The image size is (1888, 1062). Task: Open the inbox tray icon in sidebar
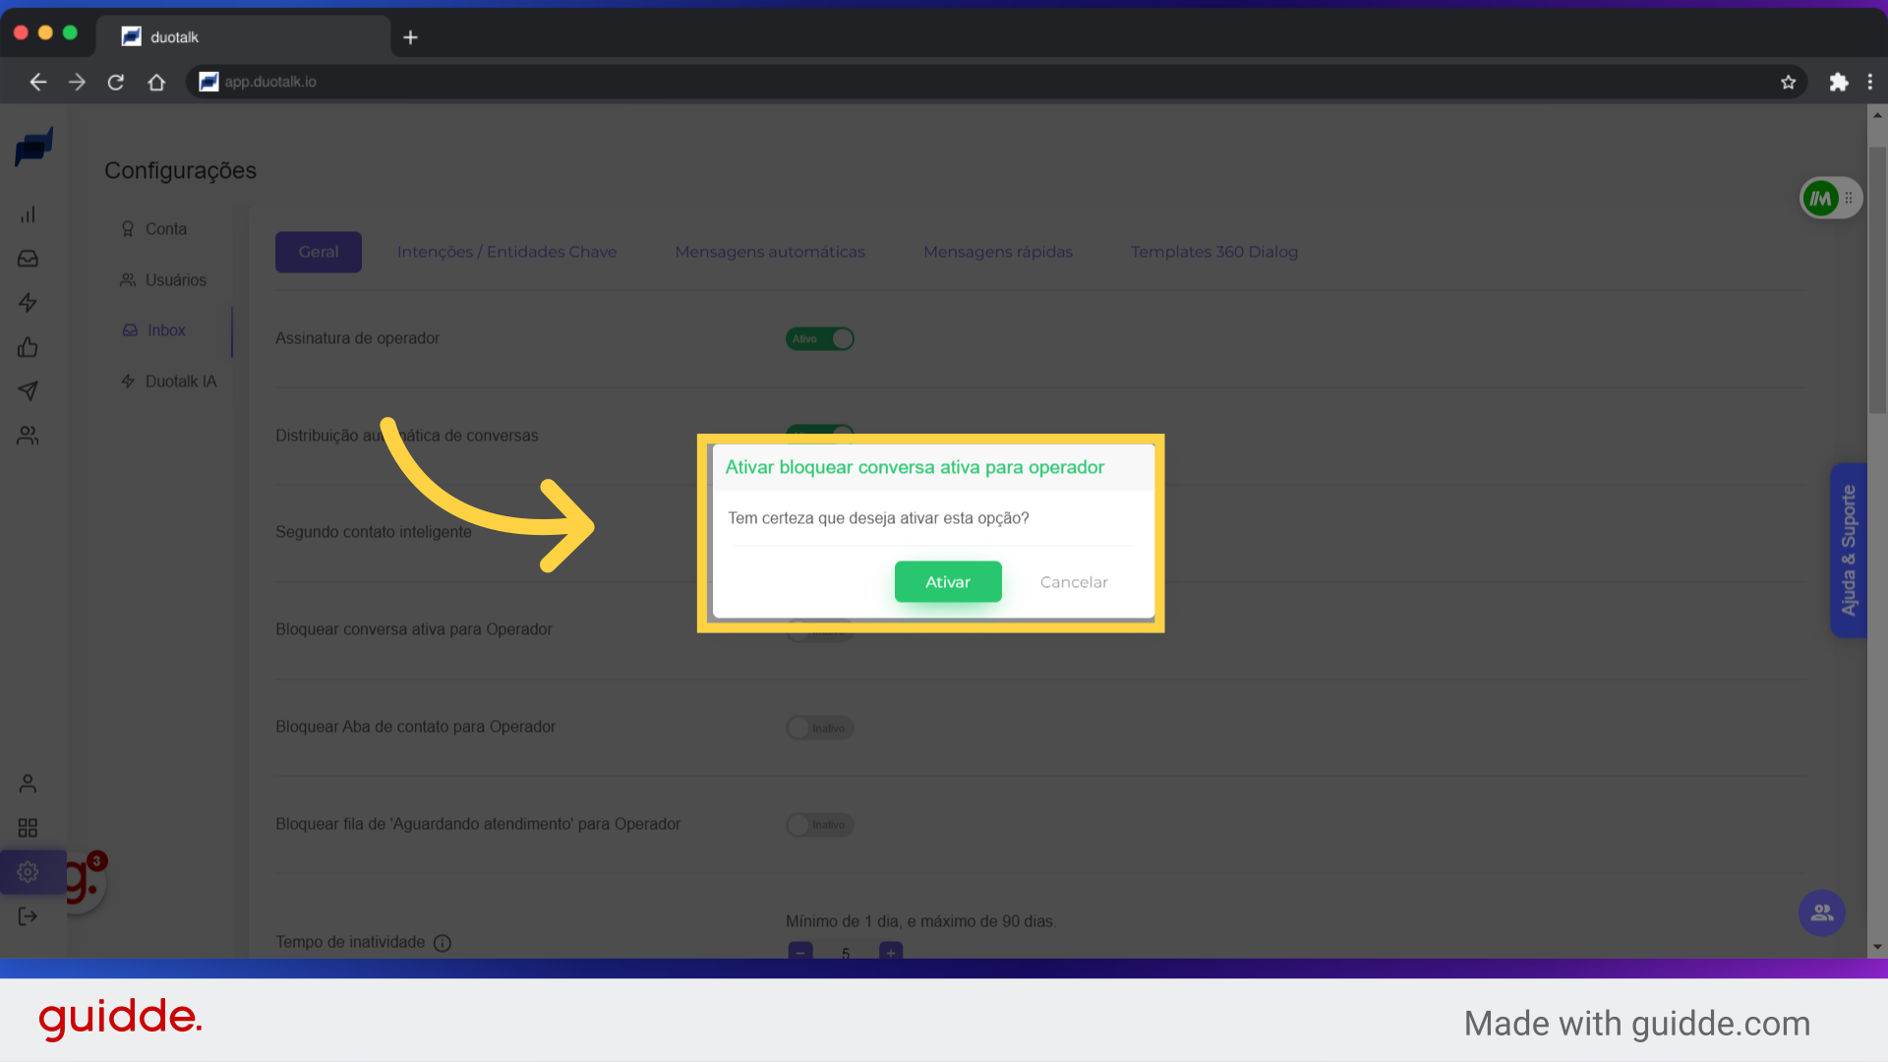tap(28, 259)
